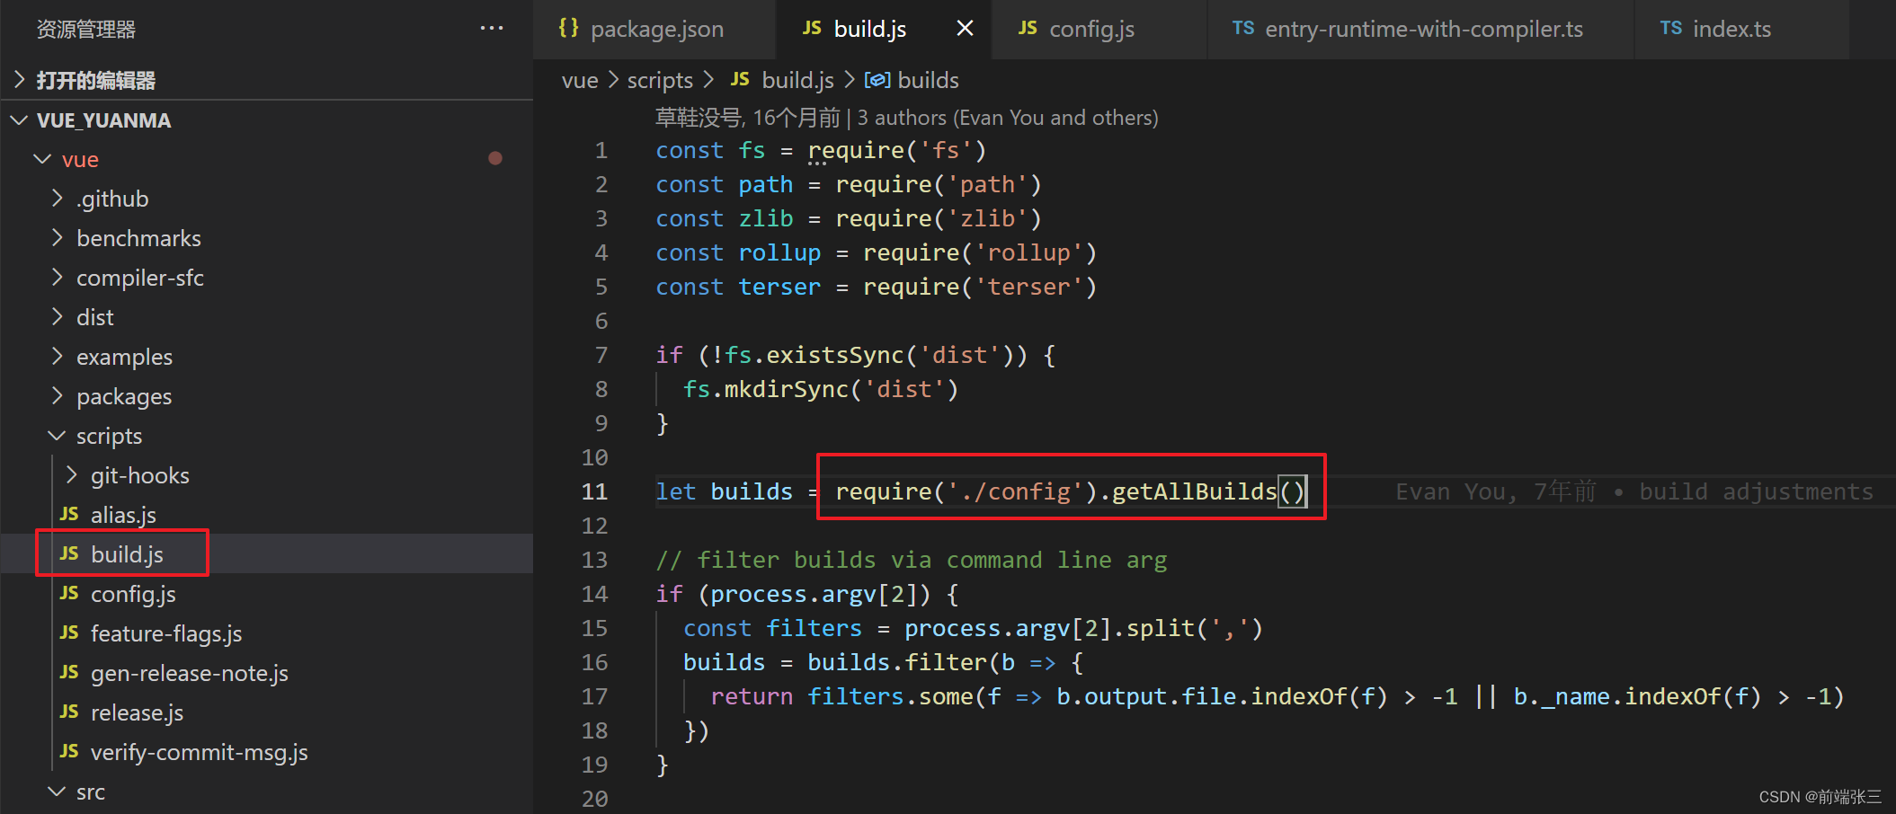Image resolution: width=1896 pixels, height=814 pixels.
Task: Place cursor on 'getAllBuilds' in line 11
Action: pyautogui.click(x=1195, y=492)
